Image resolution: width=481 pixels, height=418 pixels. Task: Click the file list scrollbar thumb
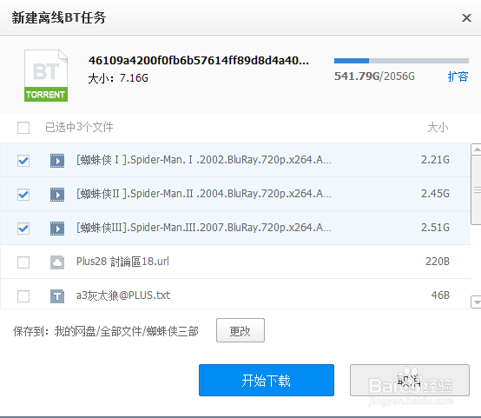(476, 190)
